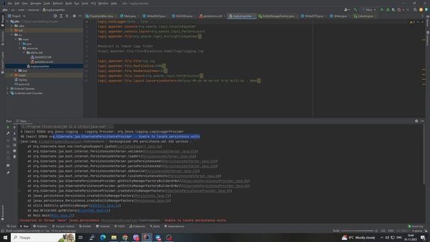Click the down arrow icon in Run panel
The height and width of the screenshot is (242, 430).
pyautogui.click(x=15, y=133)
